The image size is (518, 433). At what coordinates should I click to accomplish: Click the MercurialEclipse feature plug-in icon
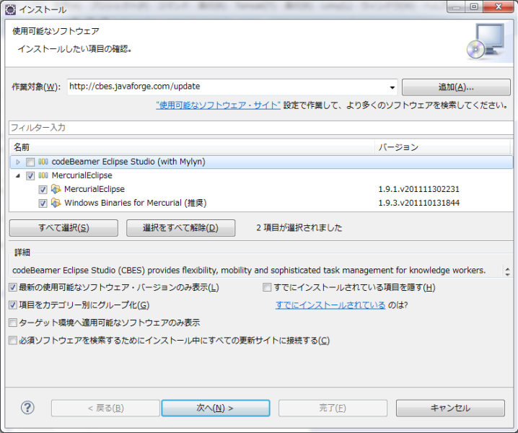click(x=56, y=189)
